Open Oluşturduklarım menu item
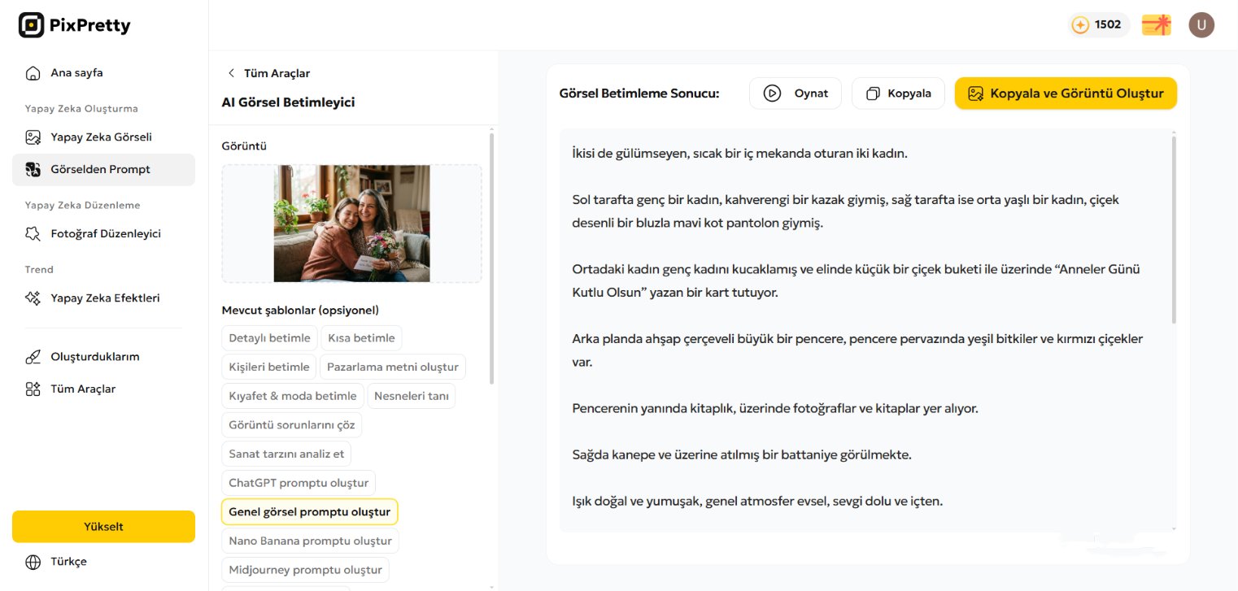 pyautogui.click(x=103, y=357)
